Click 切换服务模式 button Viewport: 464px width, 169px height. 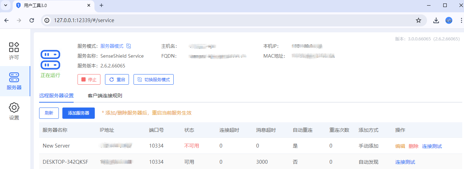coord(154,79)
